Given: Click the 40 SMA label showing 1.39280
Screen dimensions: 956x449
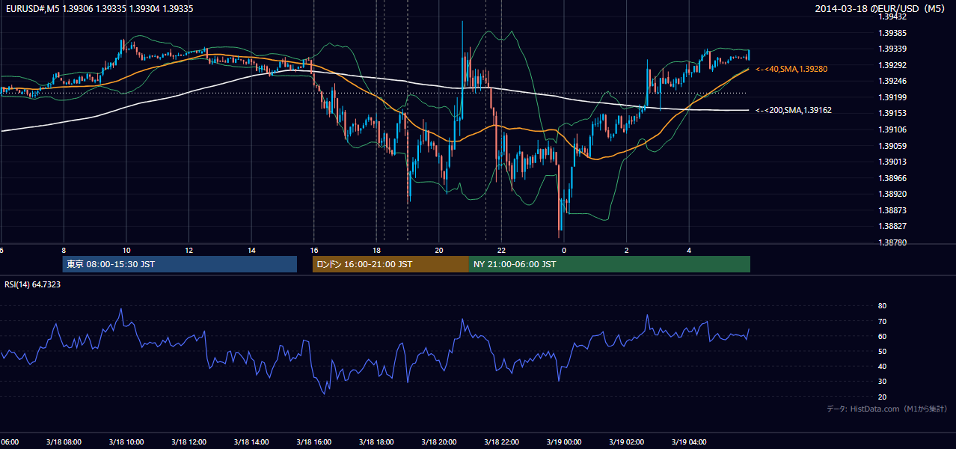Looking at the screenshot, I should pos(791,69).
